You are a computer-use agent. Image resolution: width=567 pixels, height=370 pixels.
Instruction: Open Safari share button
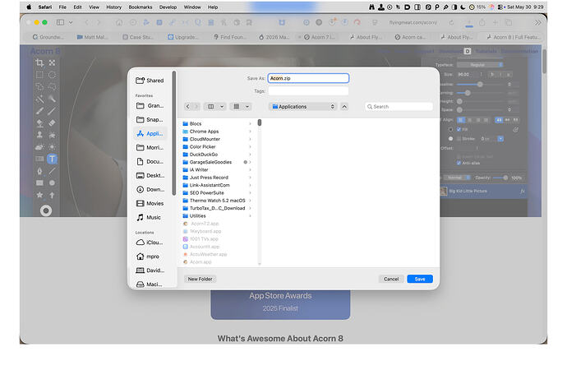482,22
